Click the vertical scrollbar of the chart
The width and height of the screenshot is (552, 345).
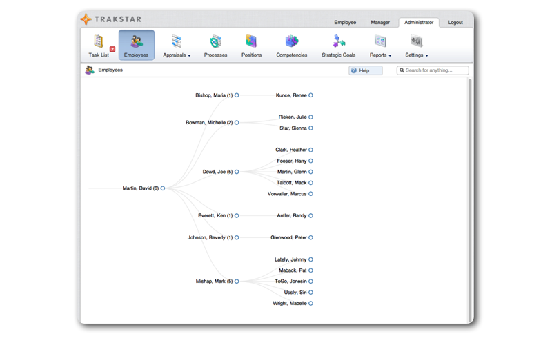(x=470, y=199)
